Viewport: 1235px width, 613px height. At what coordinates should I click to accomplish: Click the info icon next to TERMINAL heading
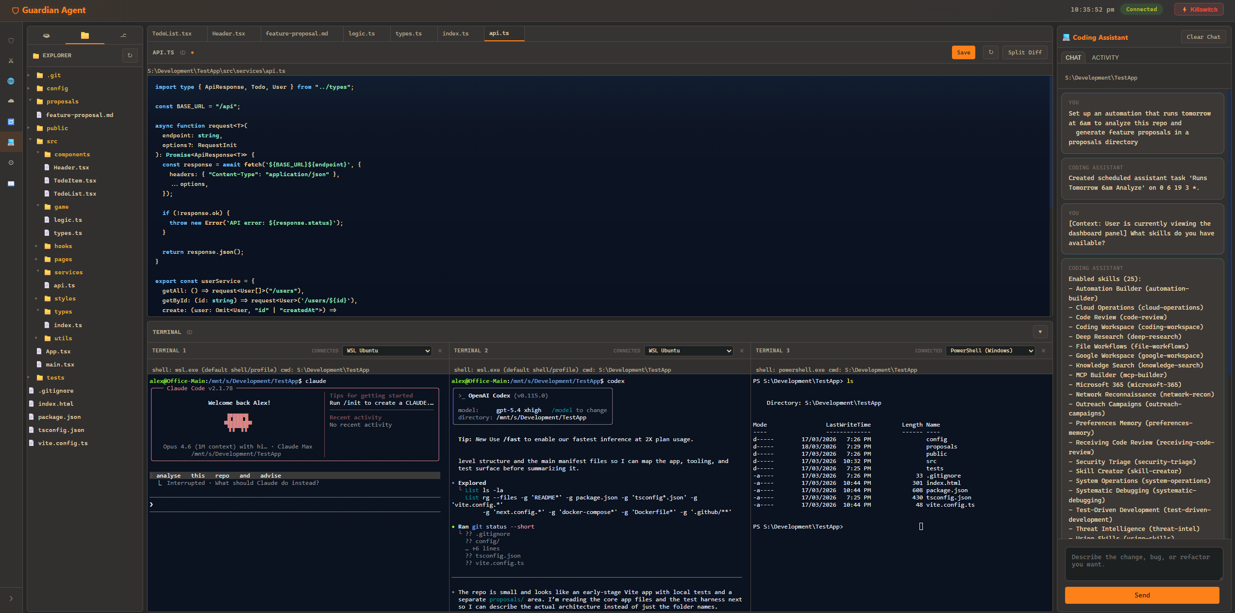click(x=190, y=332)
